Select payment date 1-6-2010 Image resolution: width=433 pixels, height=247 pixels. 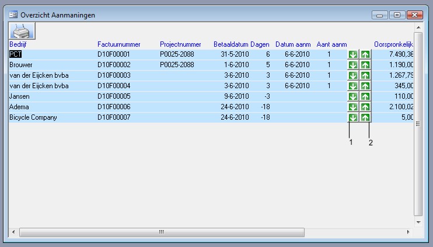coord(237,65)
